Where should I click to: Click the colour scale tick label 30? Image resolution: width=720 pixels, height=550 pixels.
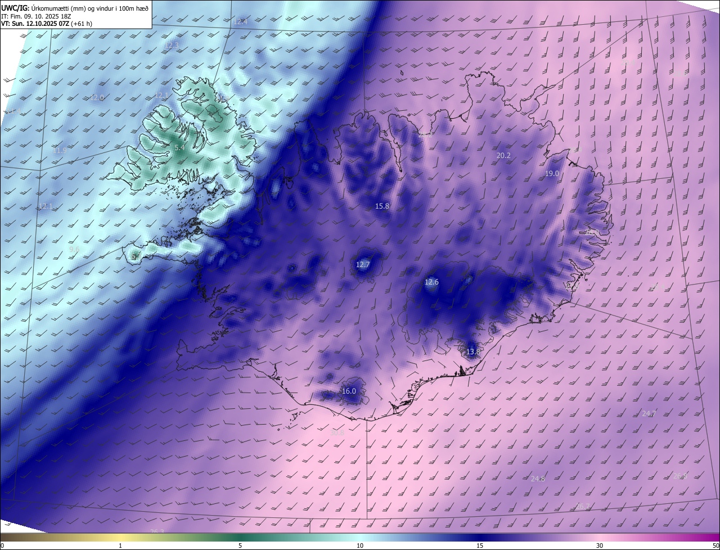coord(600,546)
